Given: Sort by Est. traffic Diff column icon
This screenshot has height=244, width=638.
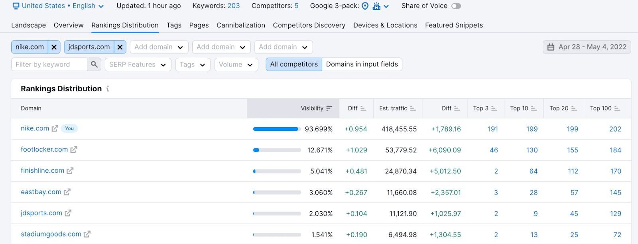Looking at the screenshot, I should coord(457,108).
